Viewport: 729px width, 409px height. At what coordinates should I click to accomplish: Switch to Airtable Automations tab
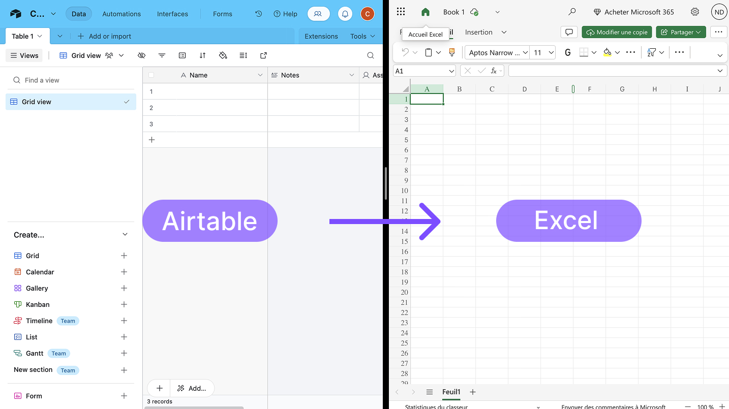(121, 14)
